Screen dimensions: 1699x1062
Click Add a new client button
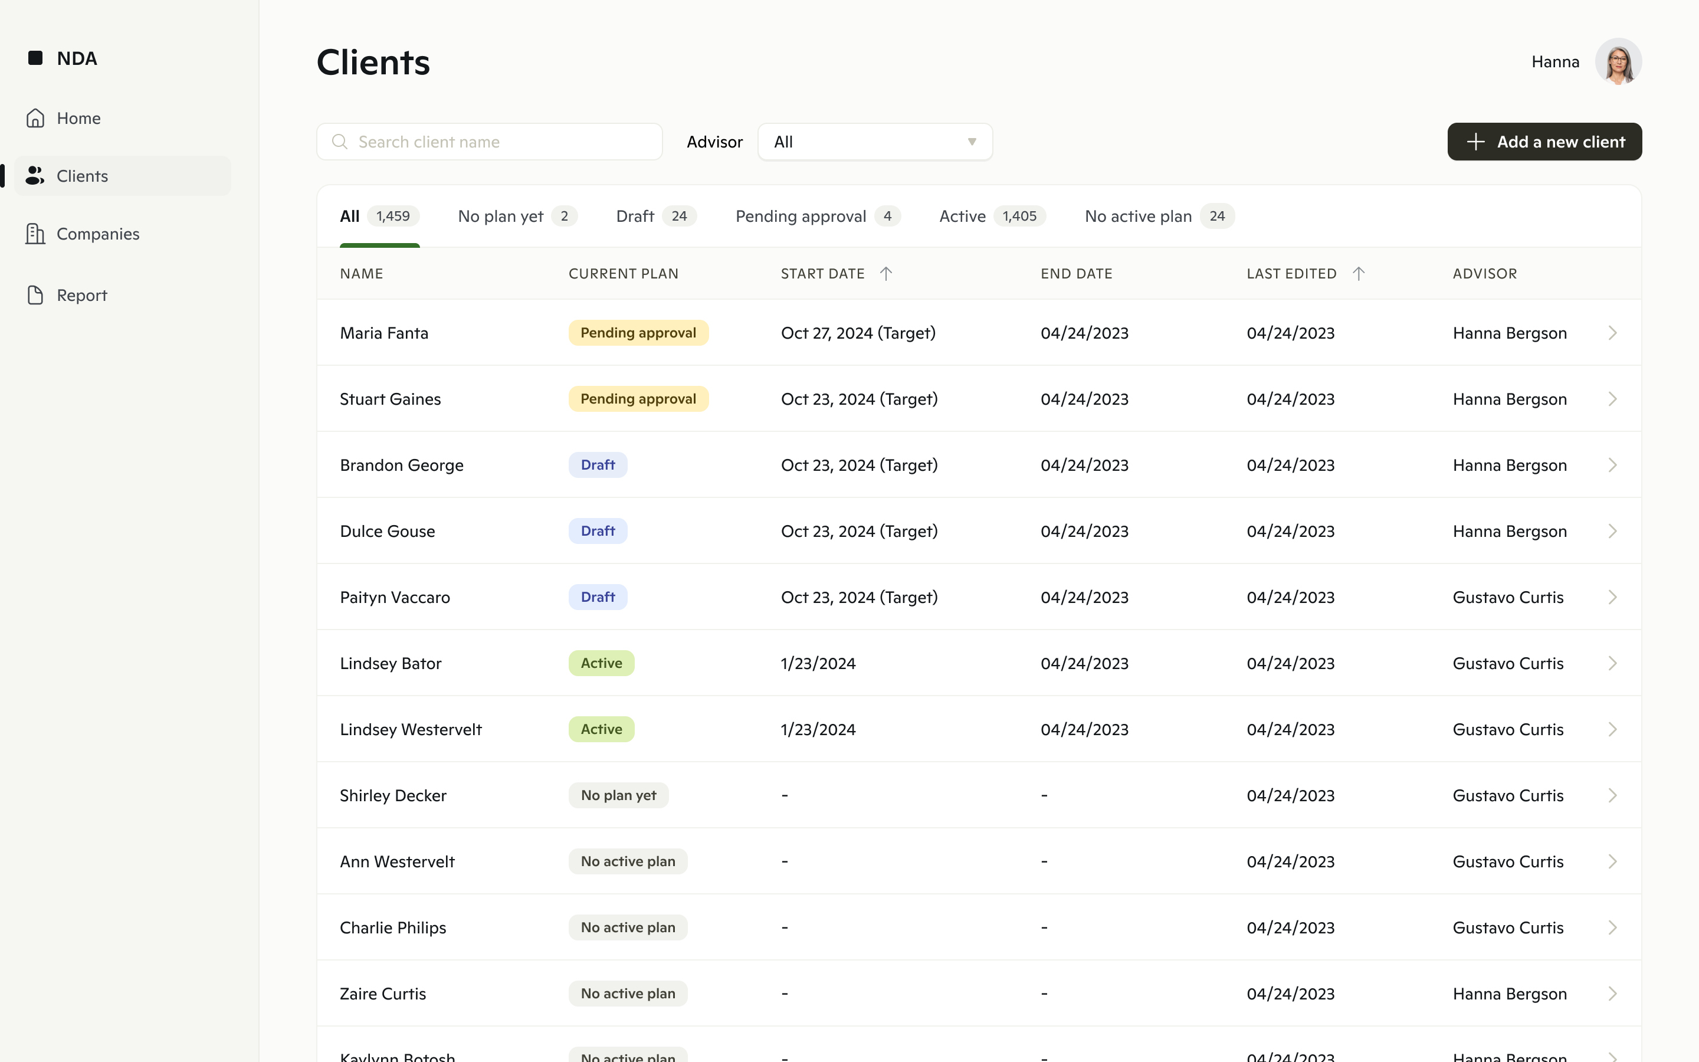1544,142
